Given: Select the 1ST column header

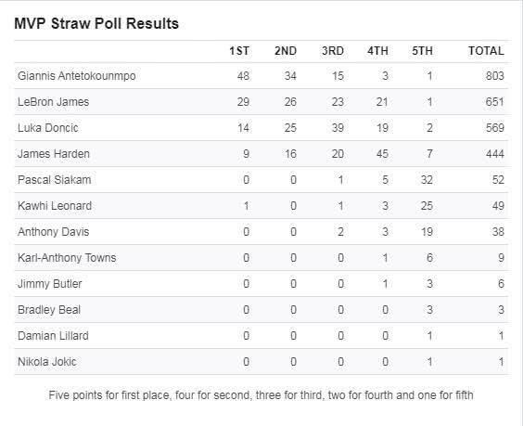Looking at the screenshot, I should [x=239, y=51].
